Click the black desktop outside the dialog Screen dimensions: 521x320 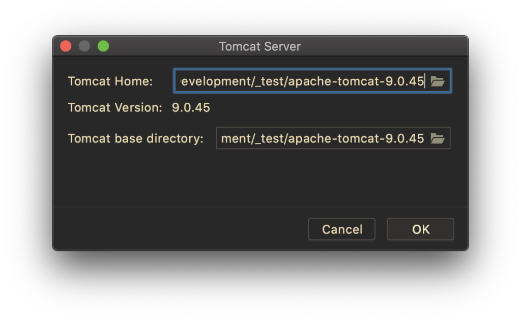click(x=254, y=285)
